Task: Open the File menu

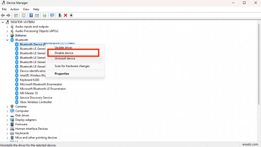Action: click(4, 9)
